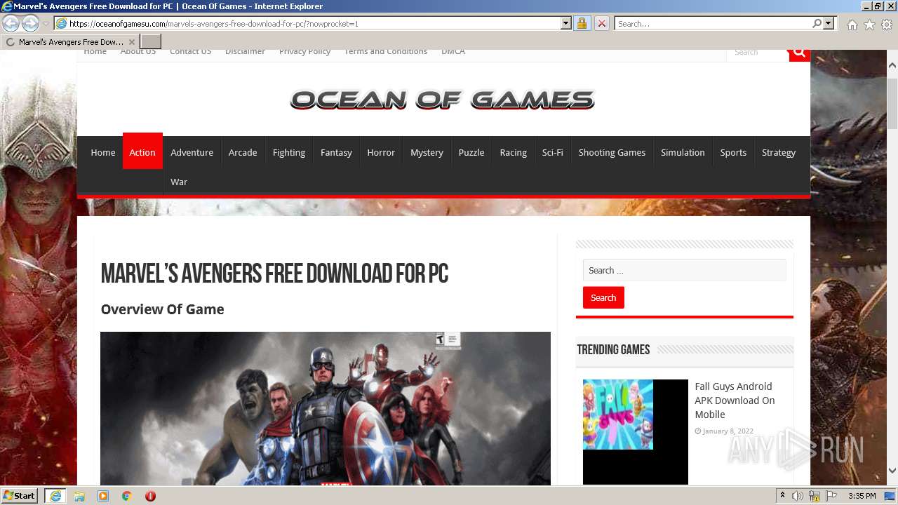Launch Chrome from the taskbar
This screenshot has width=898, height=505.
pos(127,496)
